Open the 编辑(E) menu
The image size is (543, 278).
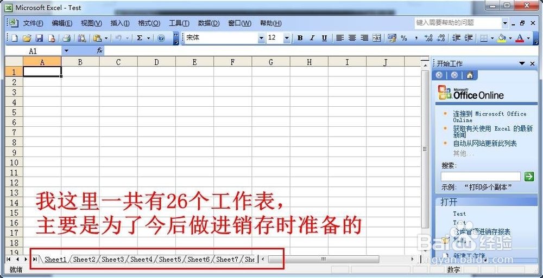pos(62,23)
